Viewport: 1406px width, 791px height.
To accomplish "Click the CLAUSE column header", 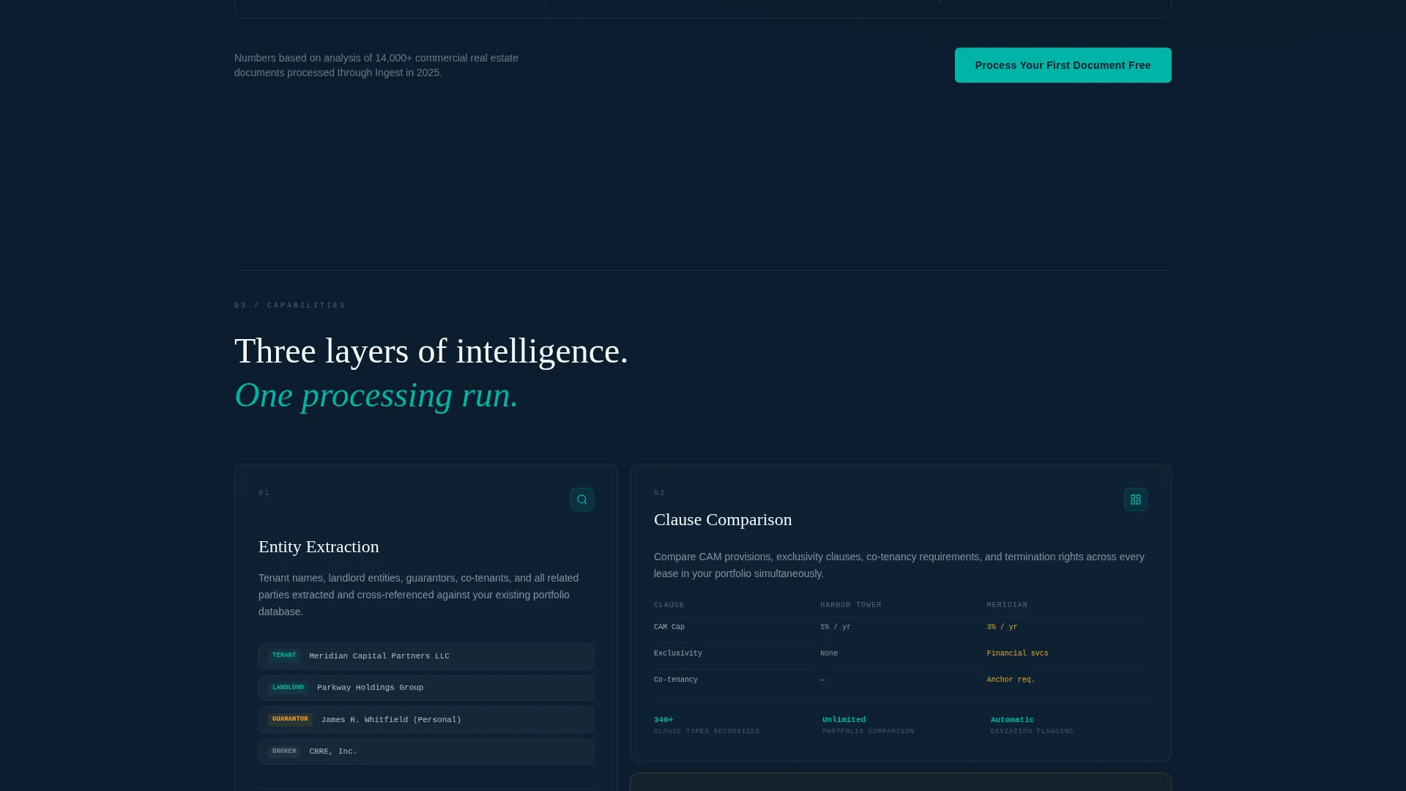I will 669,605.
